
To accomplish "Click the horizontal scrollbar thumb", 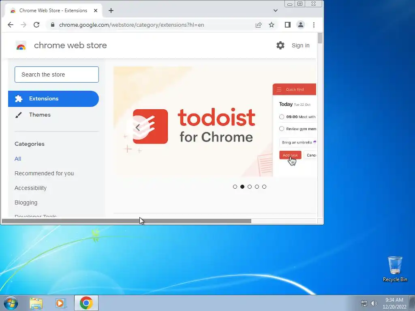I will (126, 221).
